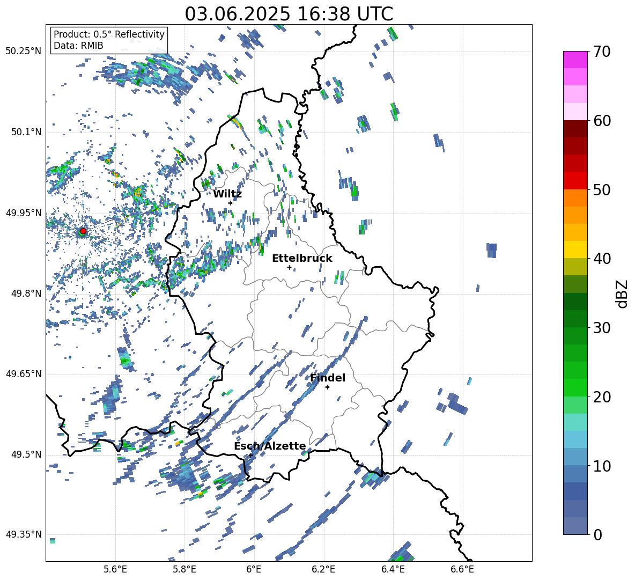635x580 pixels.
Task: Click the Ettelbruck location cross marker
Action: 289,267
